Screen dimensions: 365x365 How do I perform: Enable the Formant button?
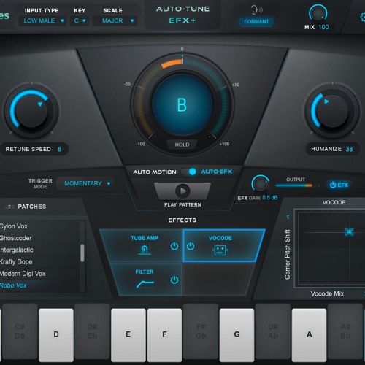tap(256, 22)
